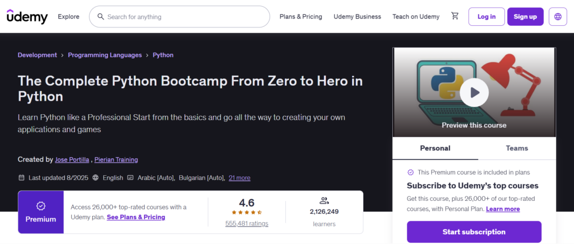Open the Explore menu
Viewport: 574px width, 244px height.
pyautogui.click(x=68, y=17)
